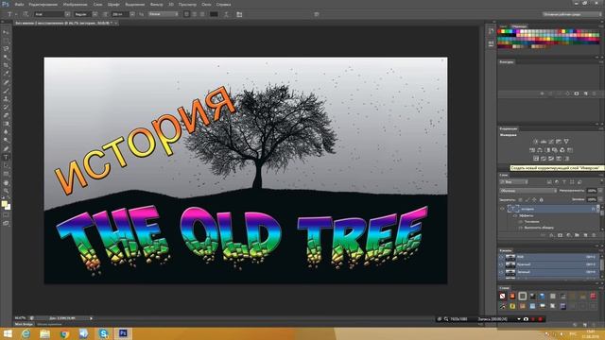The width and height of the screenshot is (605, 340).
Task: Open the Character and Paragraph panels icon
Action: 239,14
